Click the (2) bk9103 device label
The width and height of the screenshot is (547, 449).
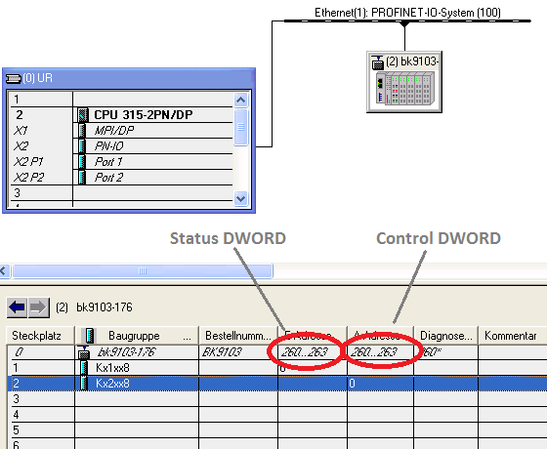point(412,61)
